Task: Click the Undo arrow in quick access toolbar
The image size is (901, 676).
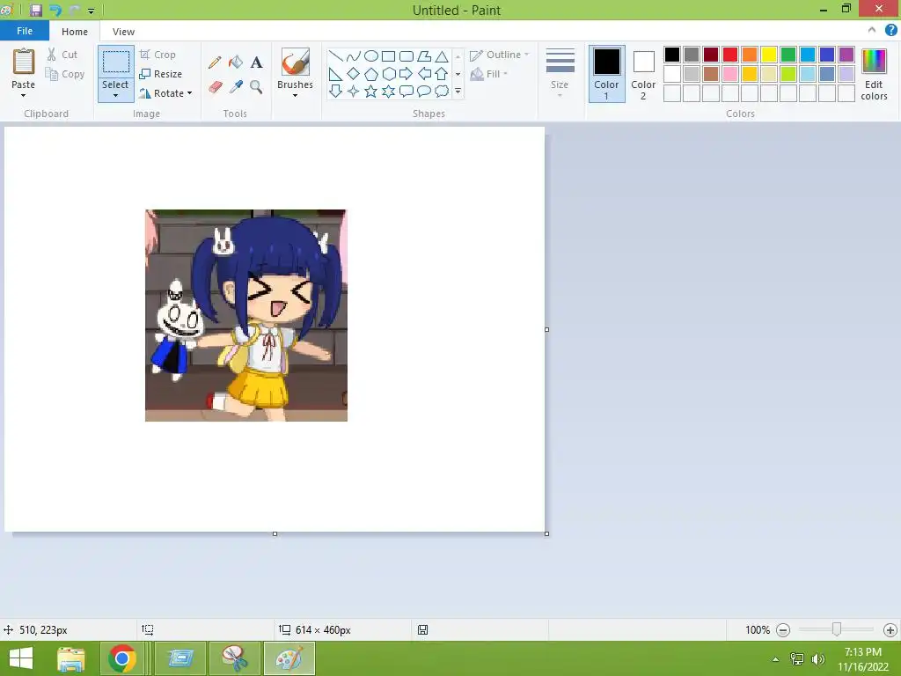Action: pyautogui.click(x=55, y=11)
